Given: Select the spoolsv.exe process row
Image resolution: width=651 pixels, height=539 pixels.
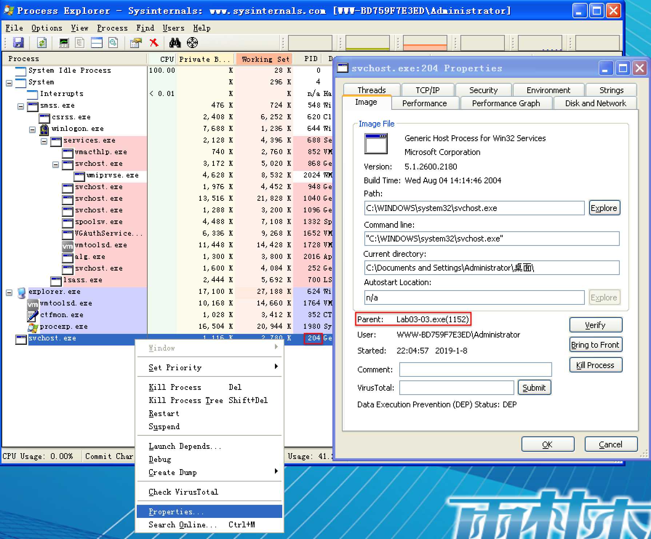Looking at the screenshot, I should (167, 221).
